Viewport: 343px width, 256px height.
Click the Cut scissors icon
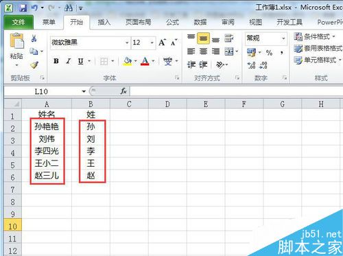click(x=34, y=38)
